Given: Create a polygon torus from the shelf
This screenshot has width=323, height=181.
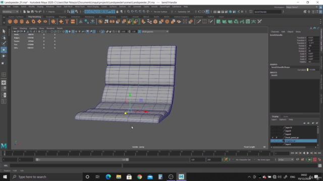Looking at the screenshot, I should pyautogui.click(x=33, y=22).
